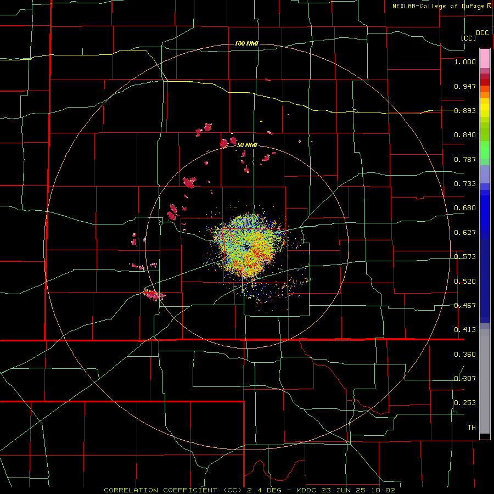This screenshot has height=494, width=494.
Task: Click the 50 NMI range ring label
Action: pyautogui.click(x=247, y=145)
